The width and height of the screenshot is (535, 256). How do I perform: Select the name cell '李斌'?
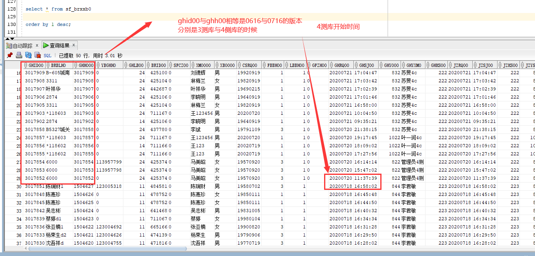202,130
